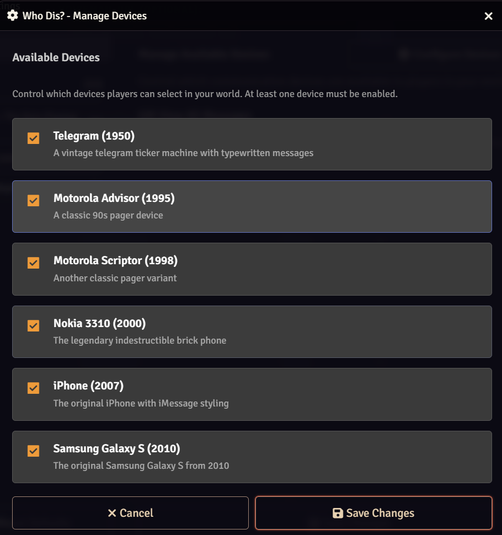The height and width of the screenshot is (535, 502).
Task: Click the Samsung Galaxy S description text
Action: tap(141, 466)
